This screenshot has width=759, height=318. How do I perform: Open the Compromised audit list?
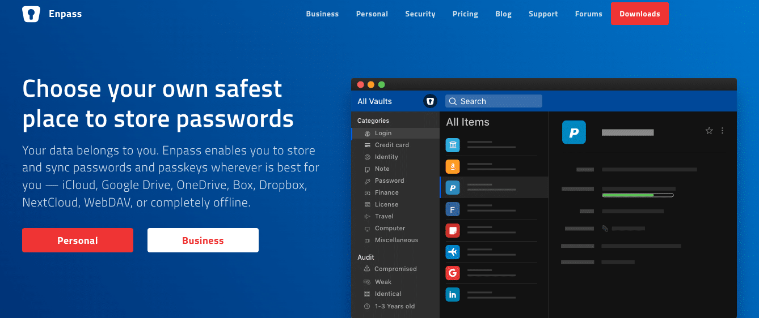pyautogui.click(x=395, y=269)
